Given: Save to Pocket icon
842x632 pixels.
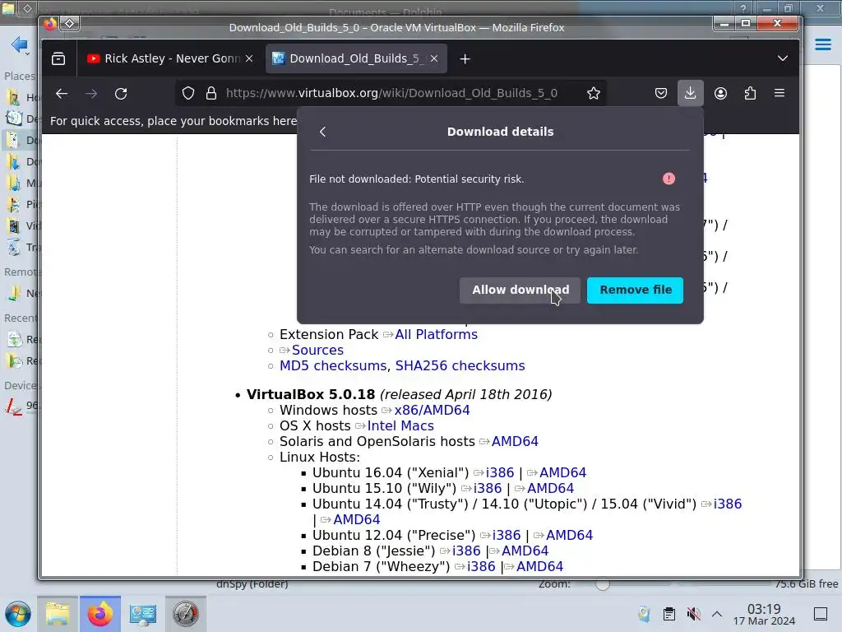Looking at the screenshot, I should [x=661, y=94].
